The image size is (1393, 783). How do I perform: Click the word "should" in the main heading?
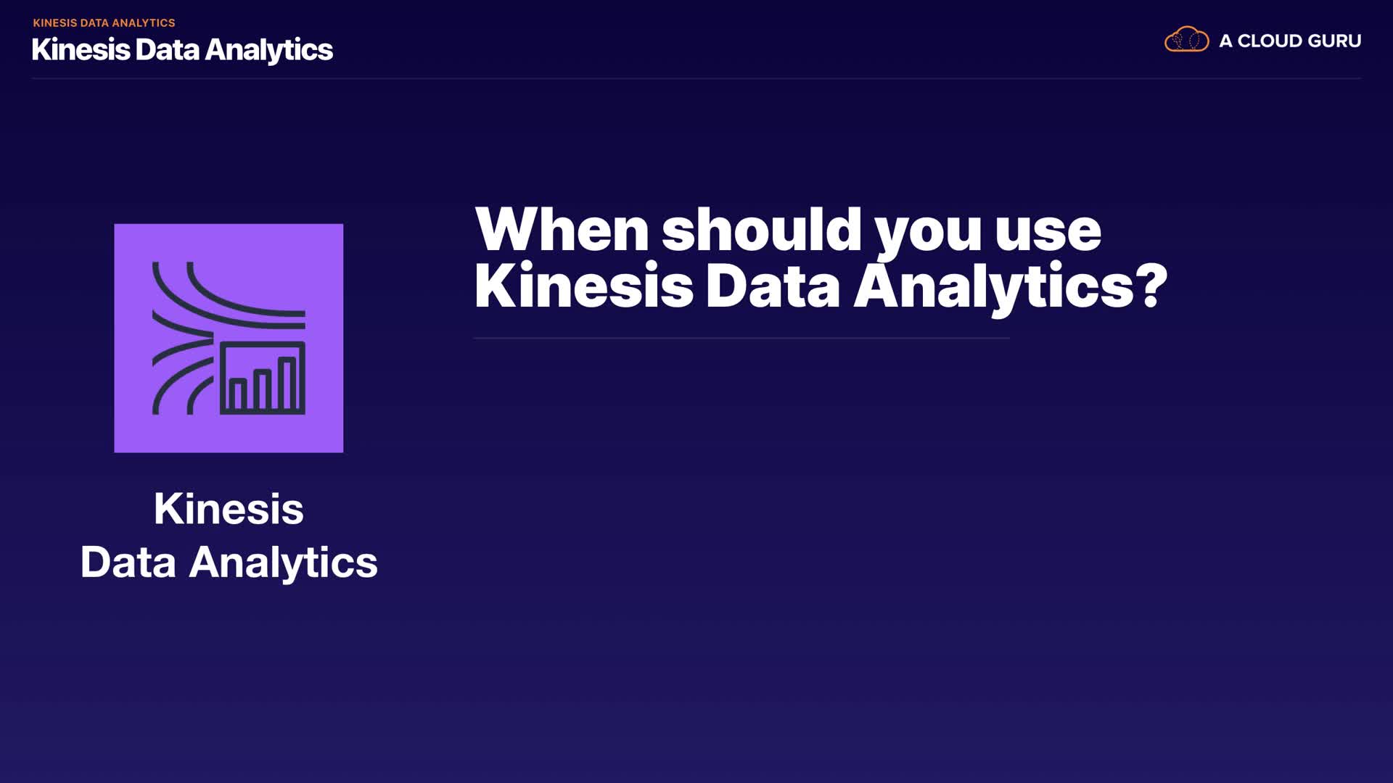pos(761,229)
